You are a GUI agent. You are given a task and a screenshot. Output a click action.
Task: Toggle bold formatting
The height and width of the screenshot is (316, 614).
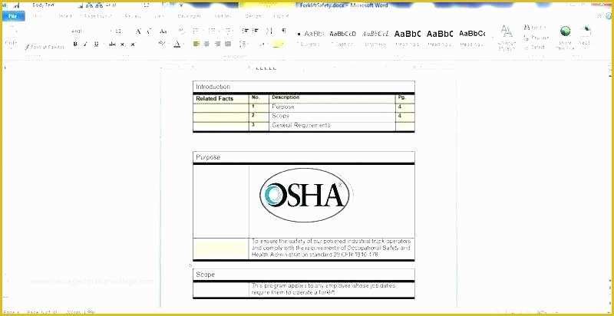pos(75,44)
